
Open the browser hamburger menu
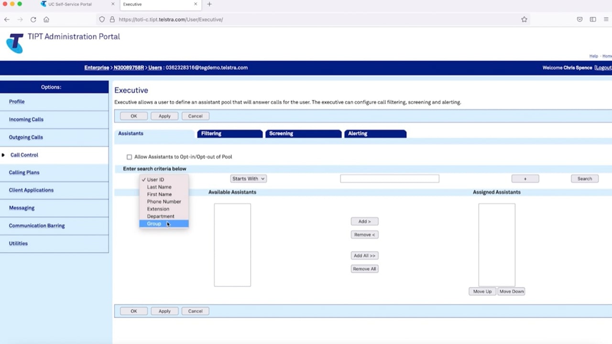(x=606, y=20)
